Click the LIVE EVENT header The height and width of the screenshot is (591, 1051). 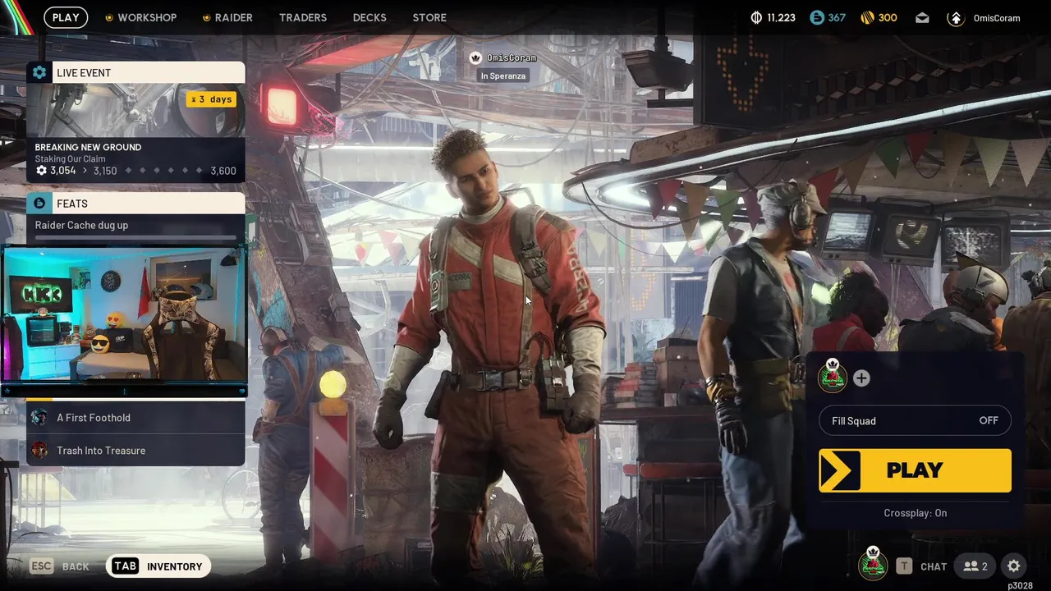(x=135, y=72)
